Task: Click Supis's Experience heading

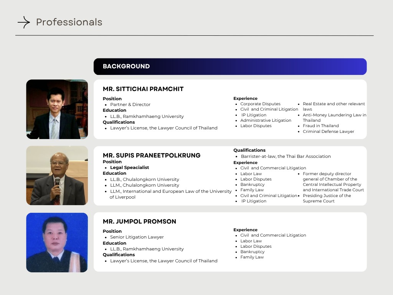Action: (245, 162)
